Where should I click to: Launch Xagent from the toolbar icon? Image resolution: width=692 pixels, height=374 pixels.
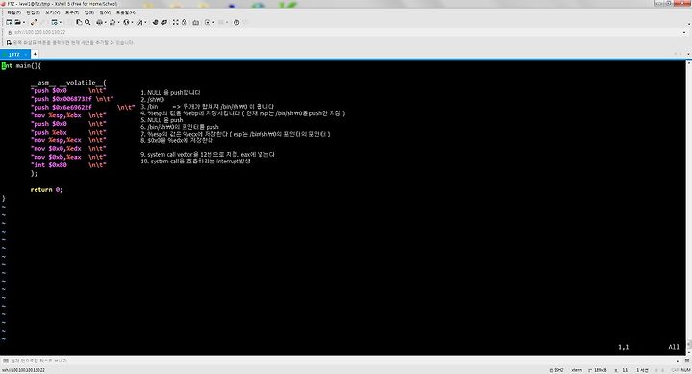click(164, 22)
